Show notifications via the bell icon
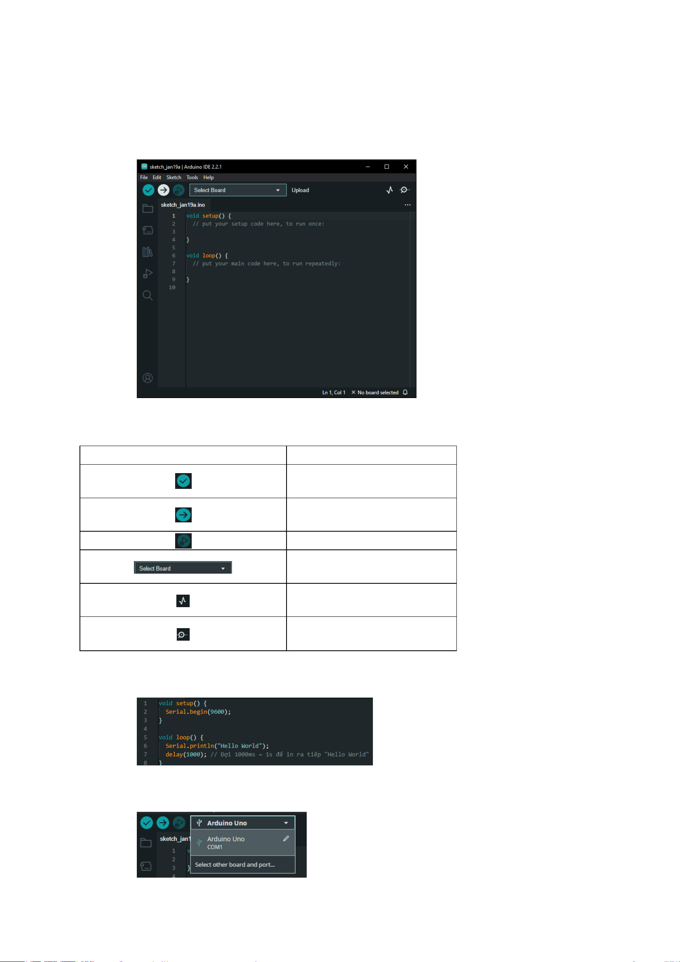Viewport: 680px width, 962px height. tap(405, 392)
